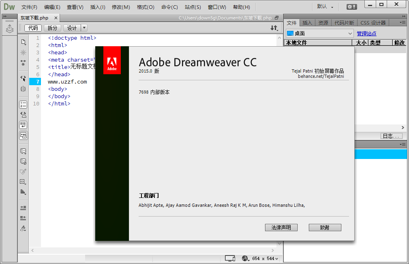Open the 编辑(E) menu

52,7
